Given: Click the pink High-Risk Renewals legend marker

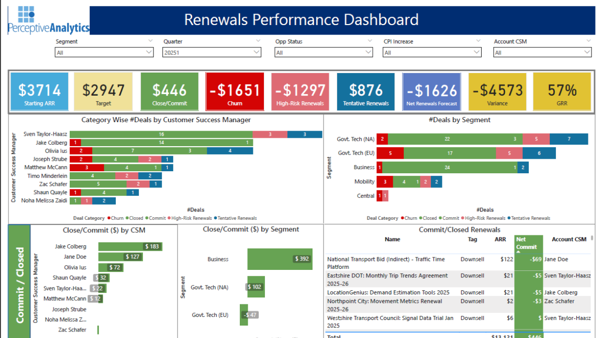Looking at the screenshot, I should pos(462,218).
